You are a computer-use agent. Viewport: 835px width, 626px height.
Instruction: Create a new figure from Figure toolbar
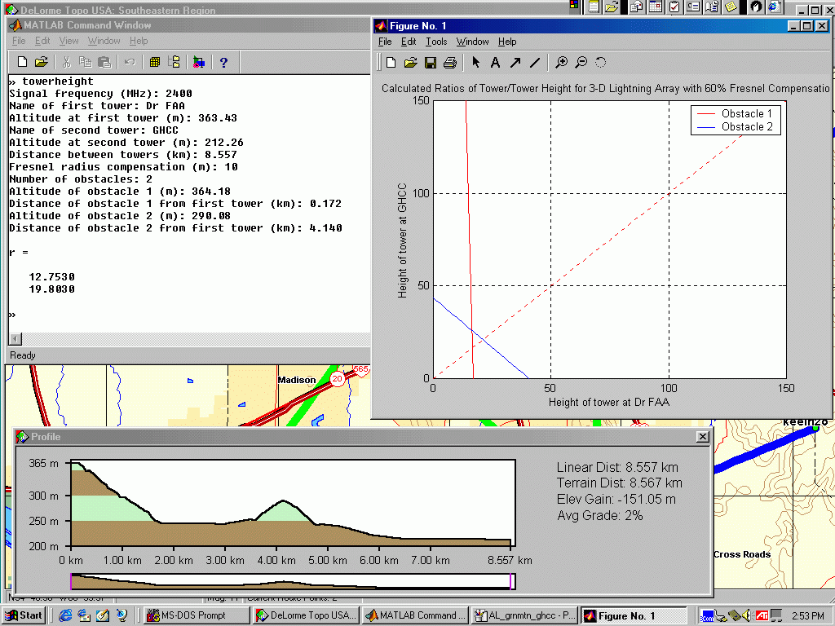point(391,63)
